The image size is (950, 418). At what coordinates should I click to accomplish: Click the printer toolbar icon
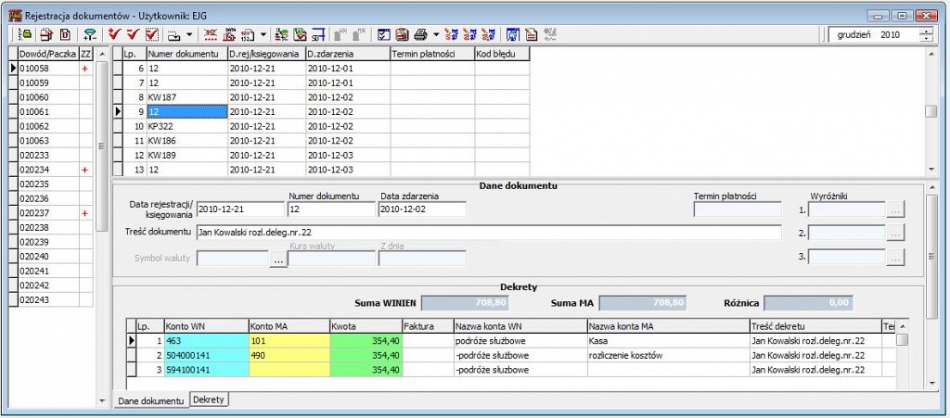[x=421, y=34]
